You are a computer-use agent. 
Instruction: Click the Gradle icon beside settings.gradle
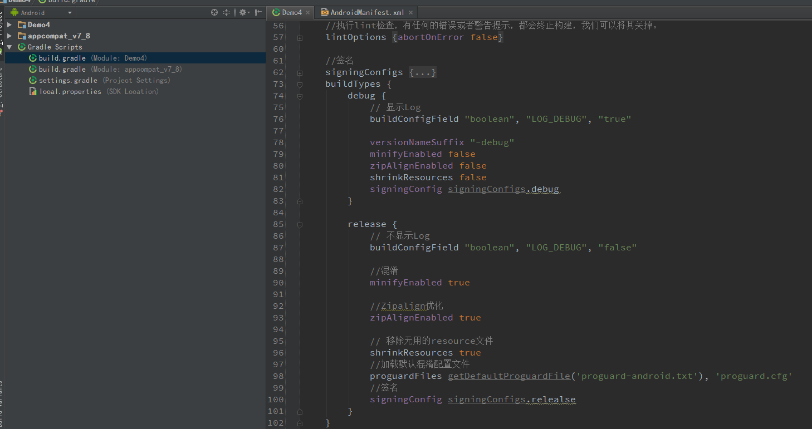tap(33, 80)
